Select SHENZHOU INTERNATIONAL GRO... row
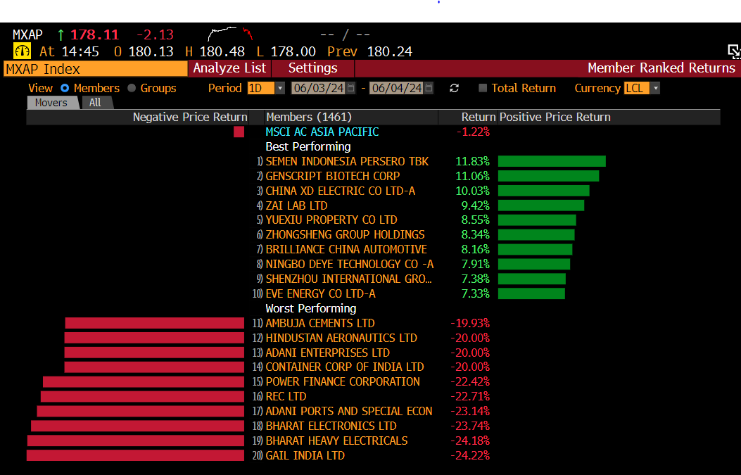Viewport: 741px width, 475px height. coord(348,279)
